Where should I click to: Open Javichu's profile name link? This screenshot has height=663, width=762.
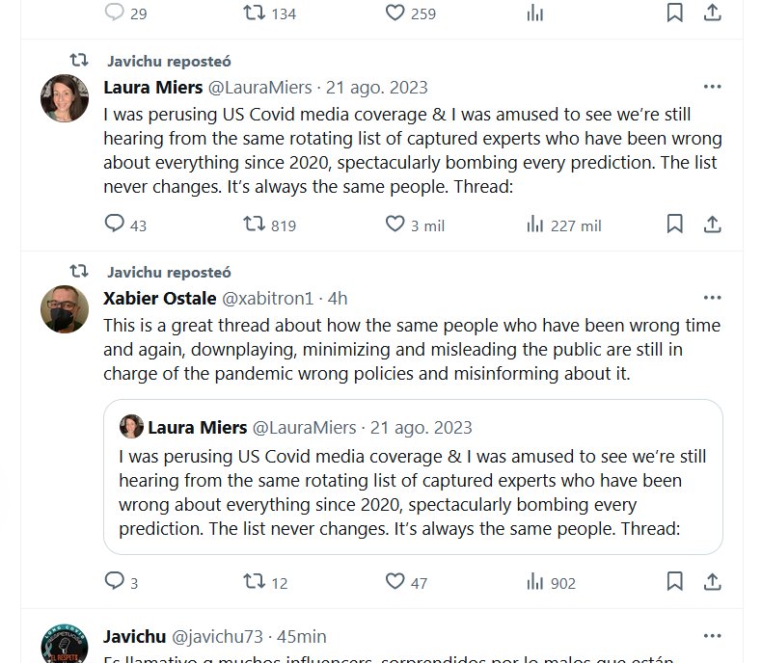(134, 637)
